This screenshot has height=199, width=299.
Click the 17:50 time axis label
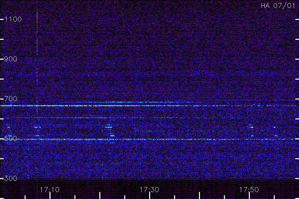tap(249, 190)
